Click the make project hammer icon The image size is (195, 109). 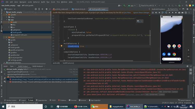pos(124,6)
